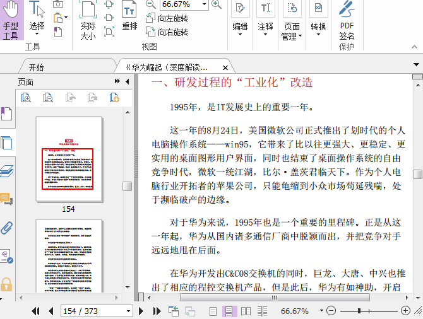
Task: Click the previous view icon in status bar
Action: 174,311
